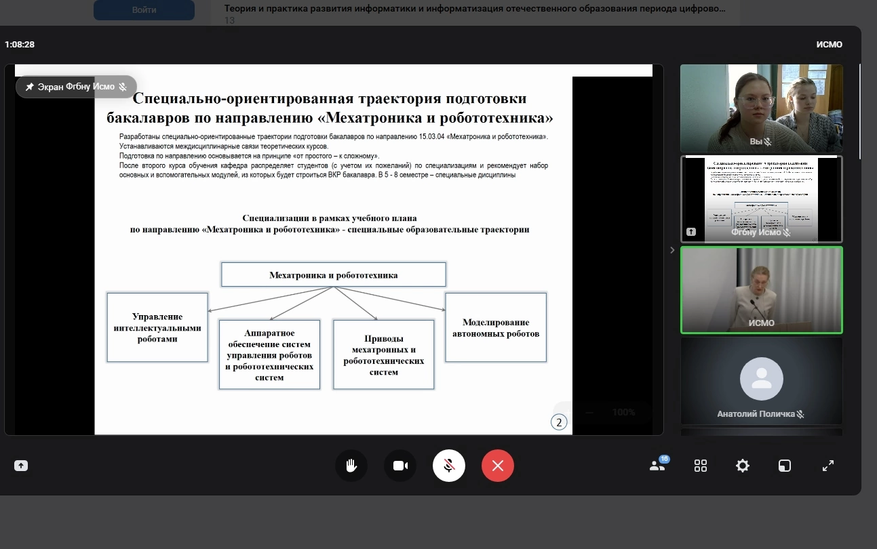Leave the call with red X button
This screenshot has width=877, height=549.
[x=498, y=466]
